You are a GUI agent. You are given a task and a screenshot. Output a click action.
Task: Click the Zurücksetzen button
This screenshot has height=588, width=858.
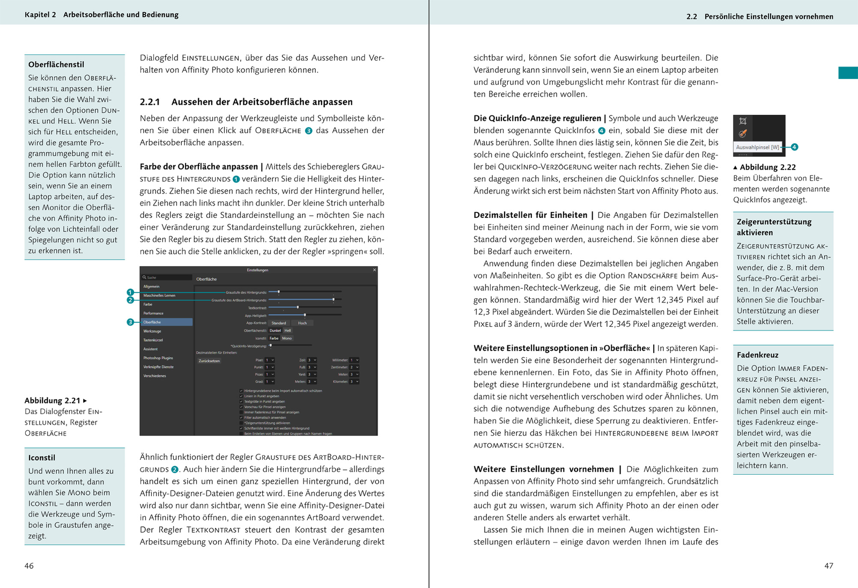pos(209,361)
